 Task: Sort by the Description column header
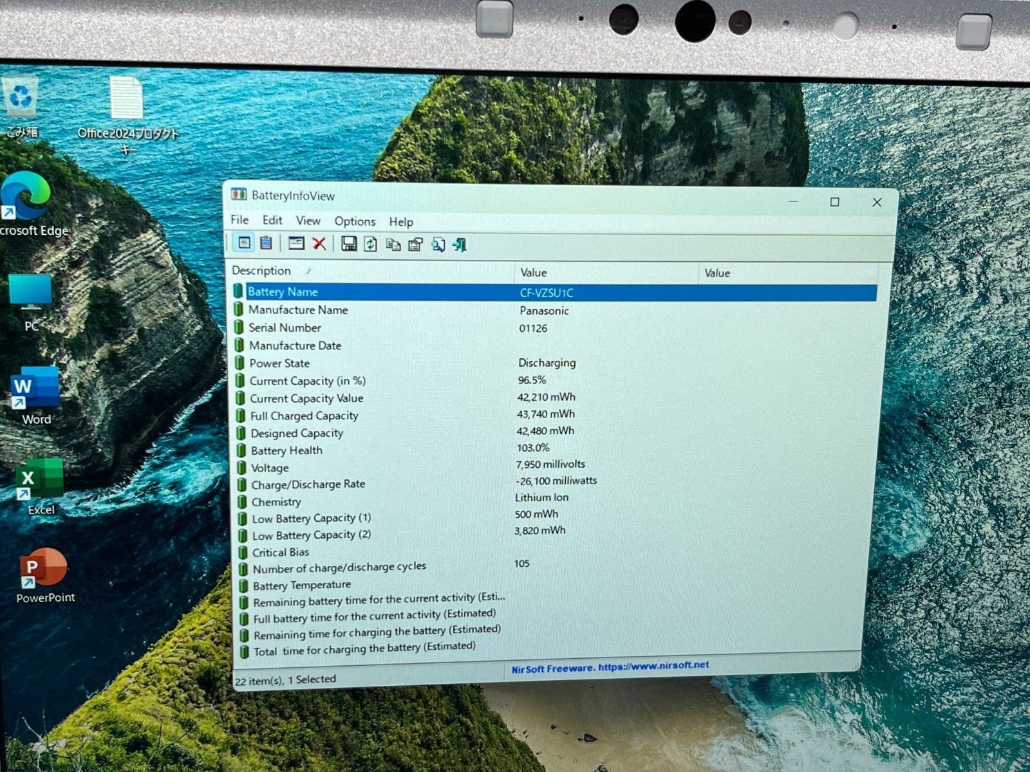click(x=372, y=271)
